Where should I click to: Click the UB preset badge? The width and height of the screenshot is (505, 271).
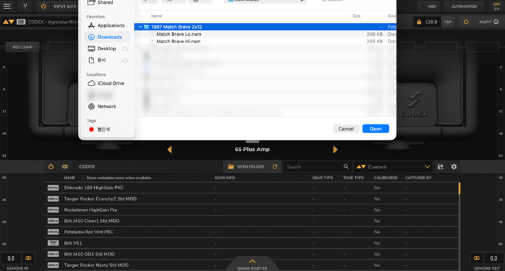click(x=21, y=22)
